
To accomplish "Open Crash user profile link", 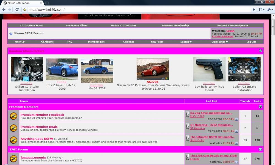I will (x=230, y=31).
